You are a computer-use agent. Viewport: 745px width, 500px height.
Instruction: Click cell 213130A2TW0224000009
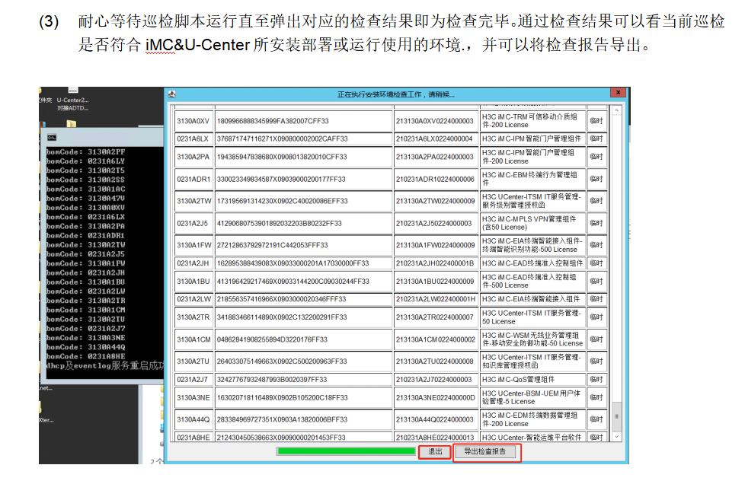[435, 201]
